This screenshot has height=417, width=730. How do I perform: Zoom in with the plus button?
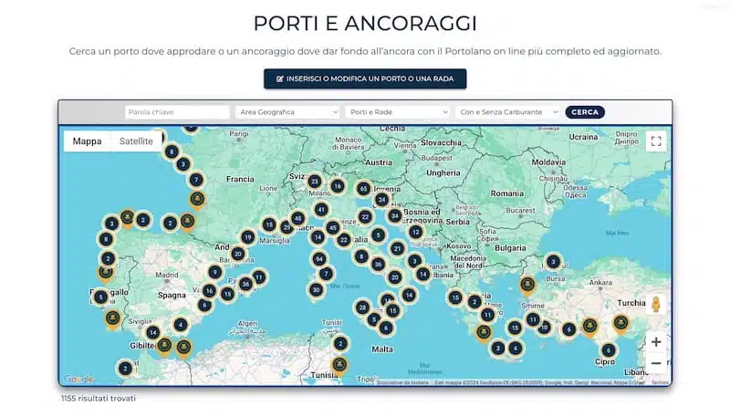tap(656, 342)
